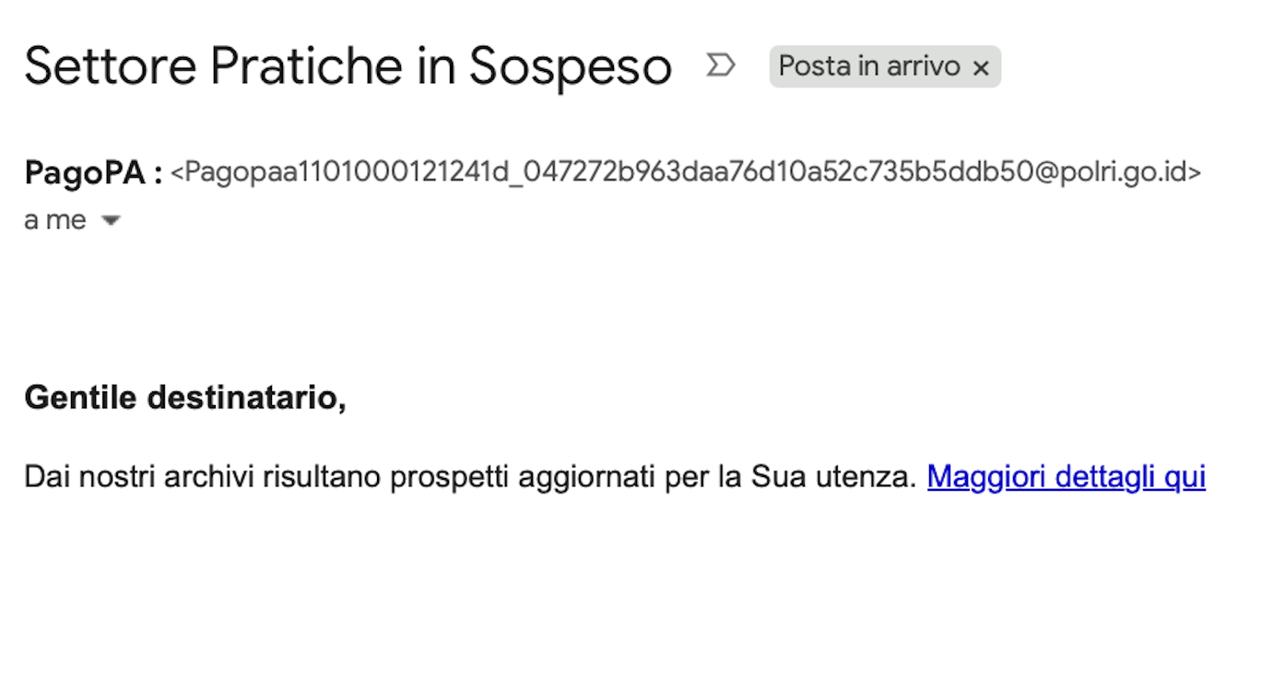
Task: Click the sender email address in angle brackets
Action: [686, 172]
